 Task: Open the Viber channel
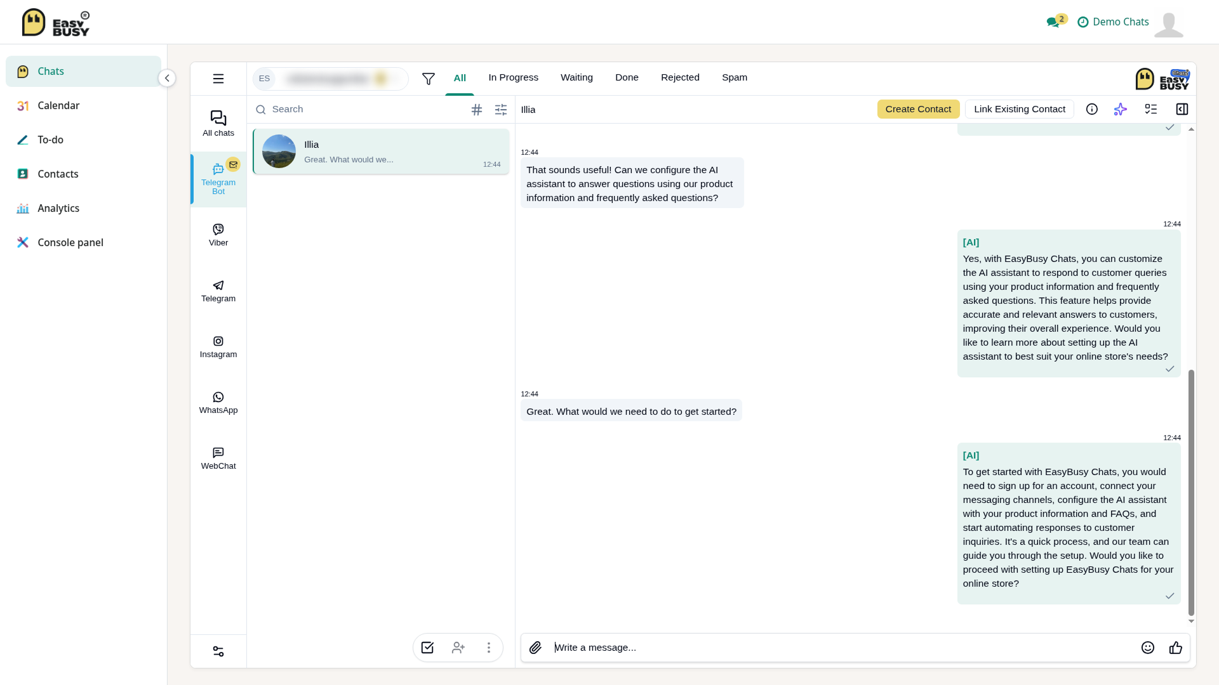click(x=218, y=235)
